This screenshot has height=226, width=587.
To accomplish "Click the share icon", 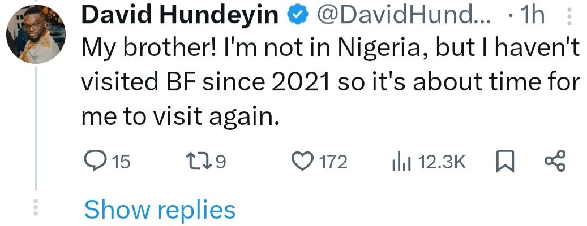I will coord(555,162).
